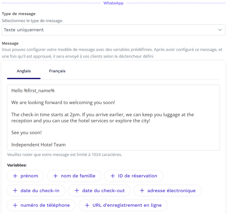This screenshot has height=214, width=228.
Task: Insert the adresse électronique variable
Action: (x=167, y=190)
